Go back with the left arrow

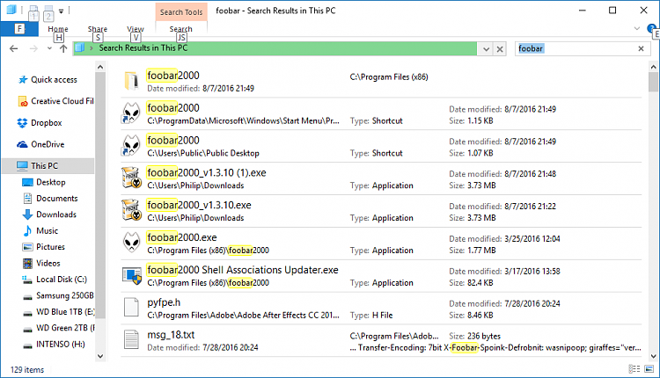13,48
